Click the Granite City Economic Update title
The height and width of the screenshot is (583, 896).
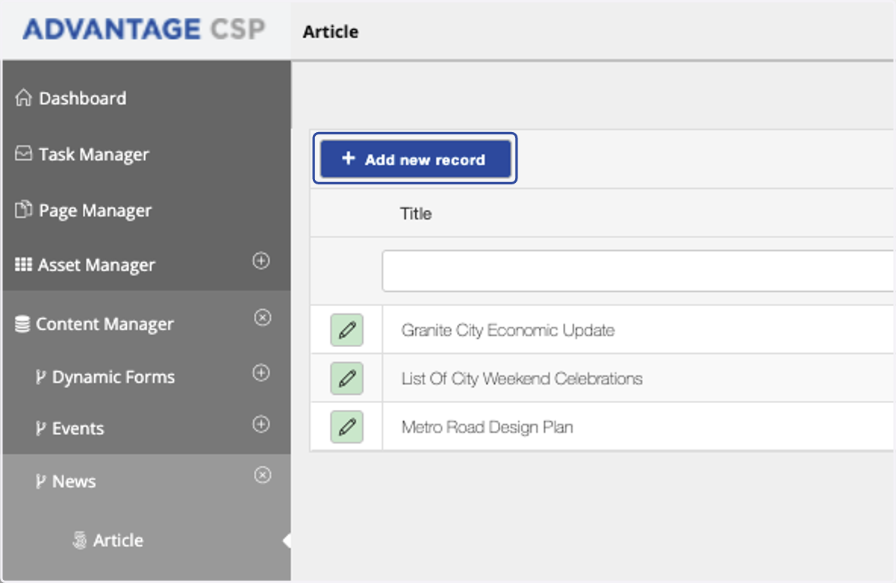508,330
